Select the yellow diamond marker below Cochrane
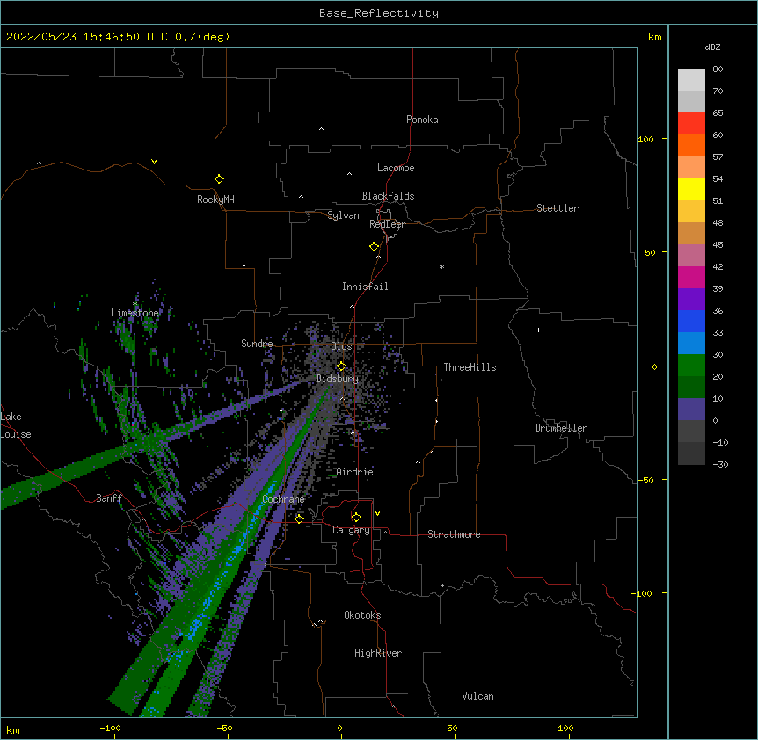 (299, 519)
